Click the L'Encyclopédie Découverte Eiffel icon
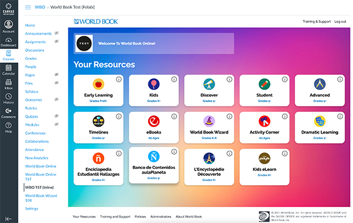Image resolution: width=353 pixels, height=223 pixels. (209, 158)
